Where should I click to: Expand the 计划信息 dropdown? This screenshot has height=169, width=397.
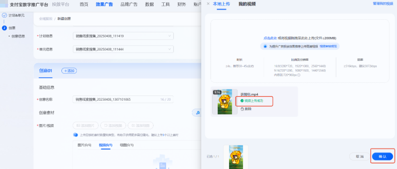(x=123, y=36)
